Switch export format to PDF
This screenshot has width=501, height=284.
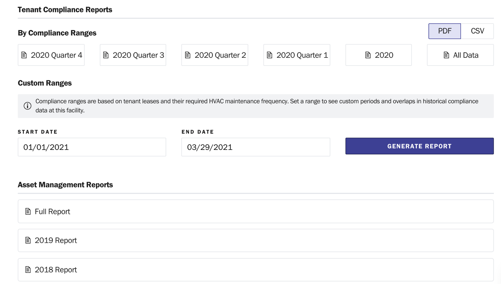coord(445,31)
